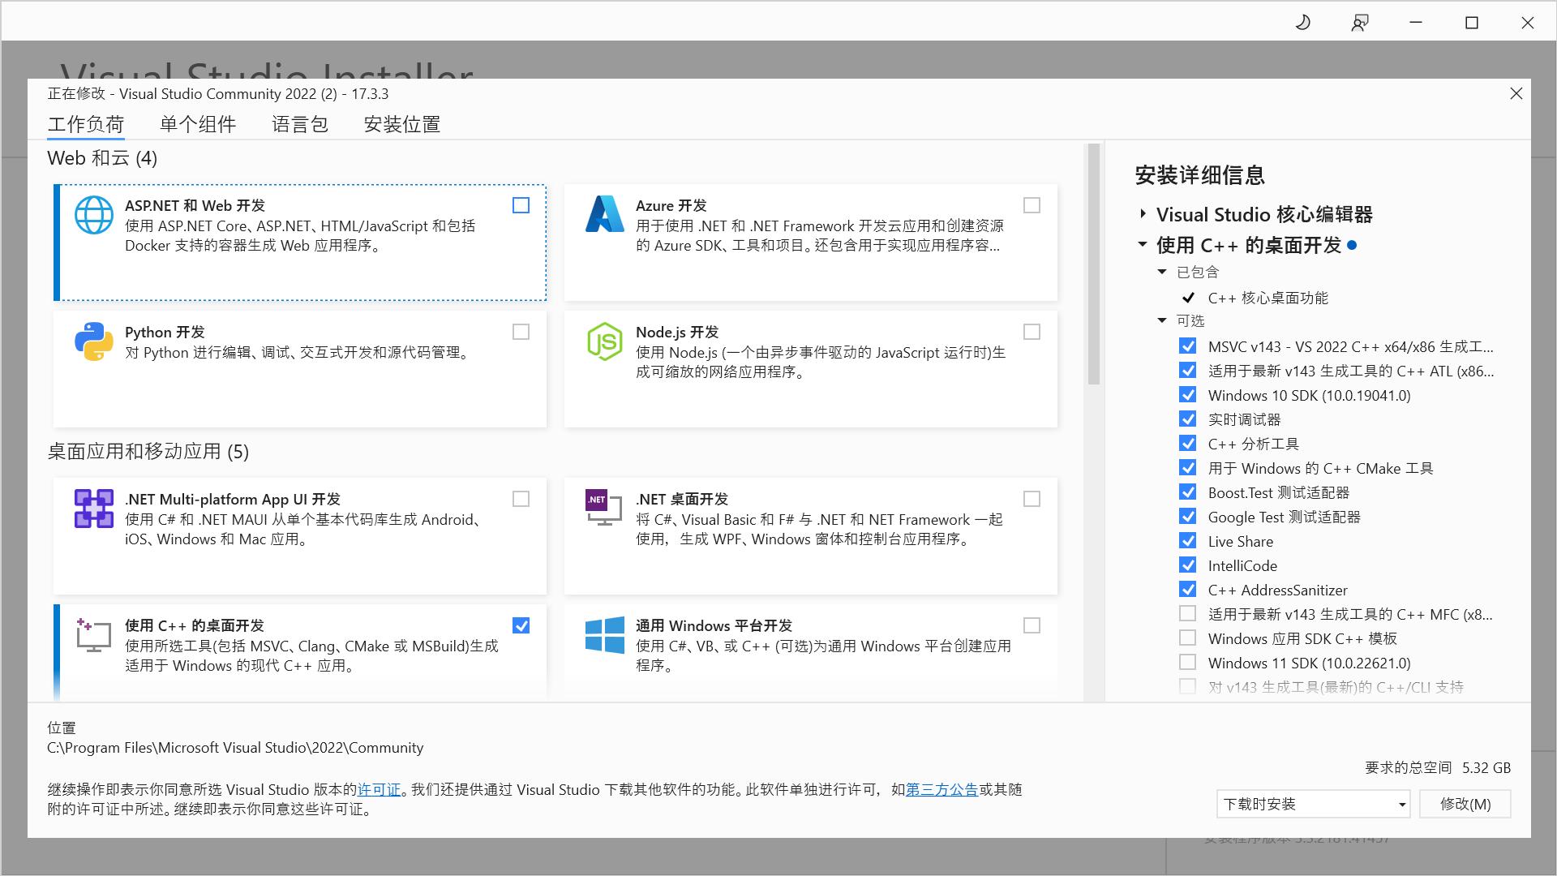Enable the Azure 开发 workload checkbox
The image size is (1557, 876).
pyautogui.click(x=1032, y=205)
